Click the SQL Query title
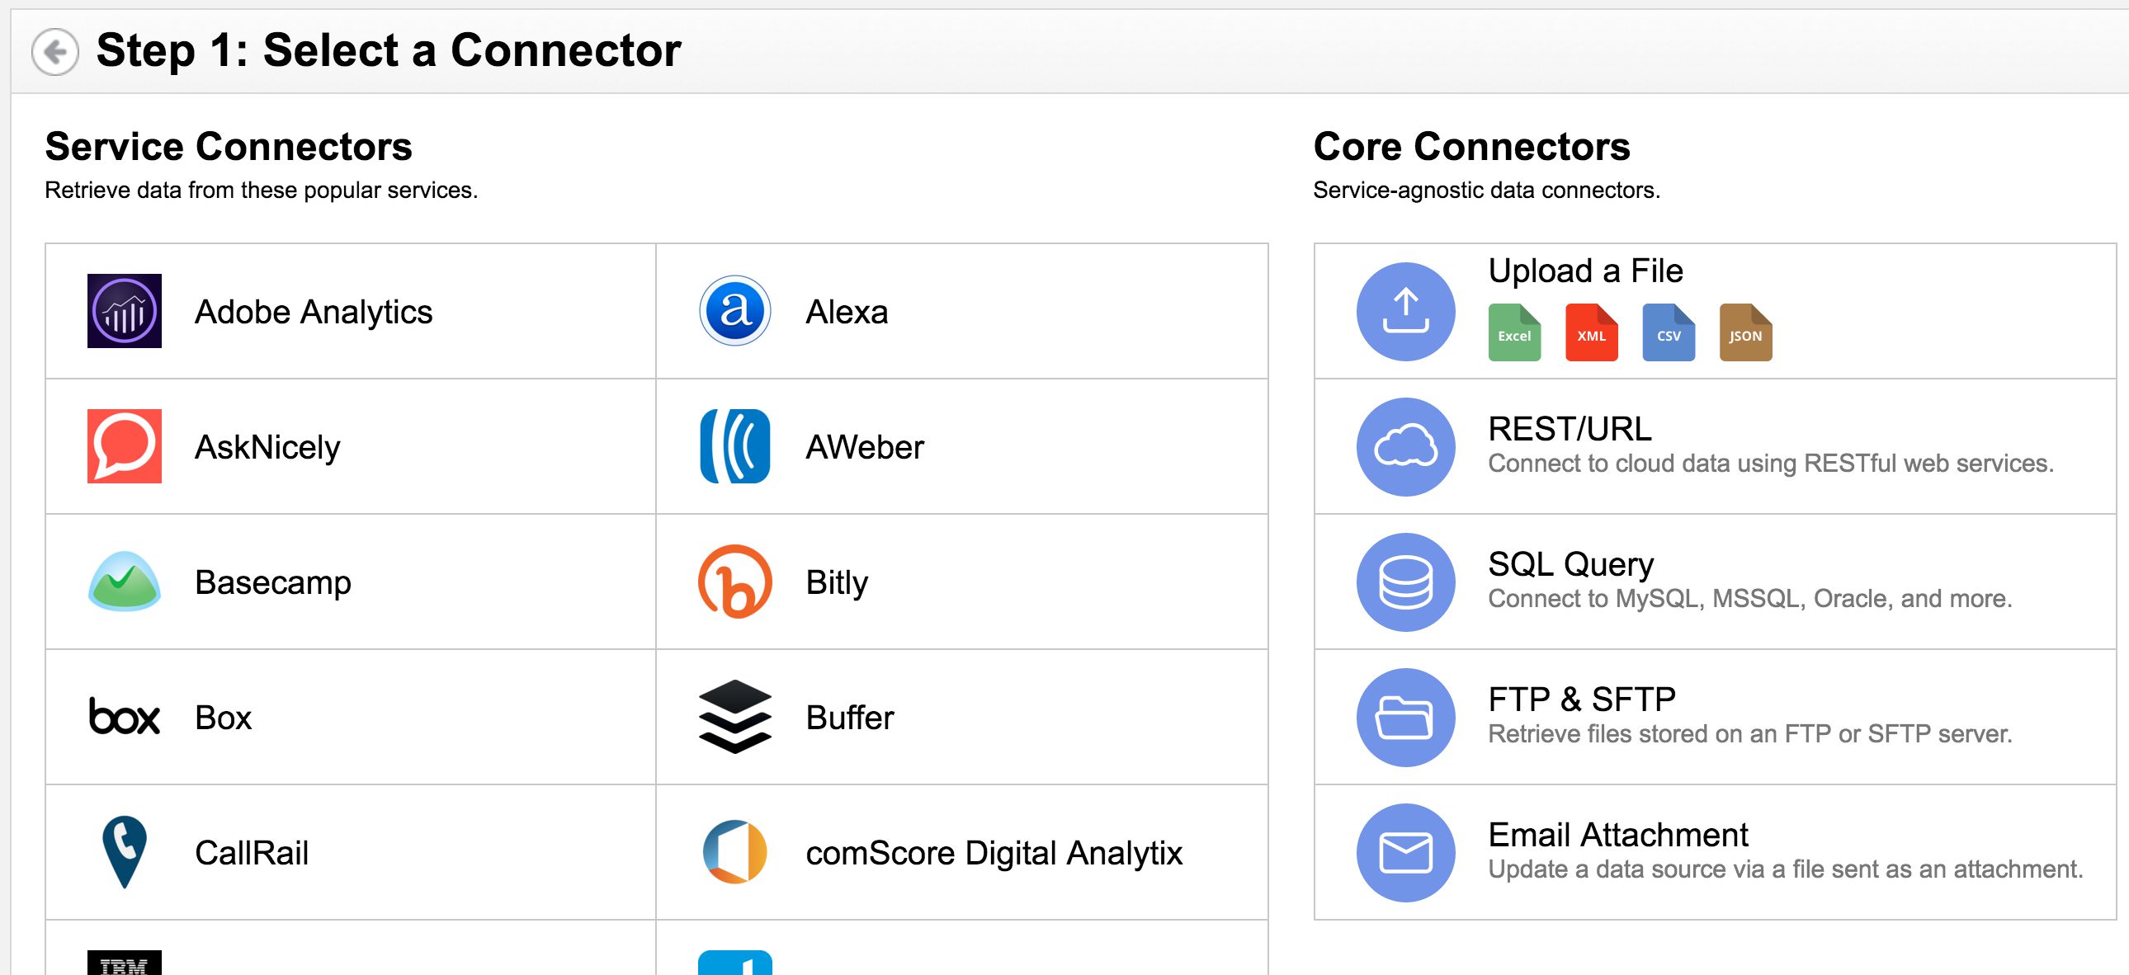The width and height of the screenshot is (2129, 975). point(1570,564)
